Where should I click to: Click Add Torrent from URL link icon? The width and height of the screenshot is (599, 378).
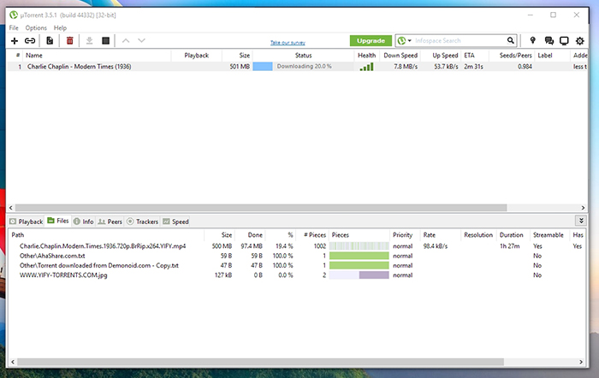tap(30, 40)
